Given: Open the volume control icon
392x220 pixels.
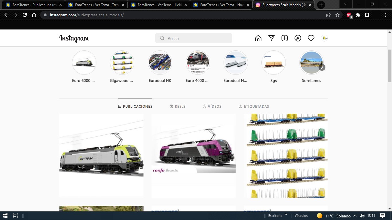Looking at the screenshot, I should click(x=362, y=216).
